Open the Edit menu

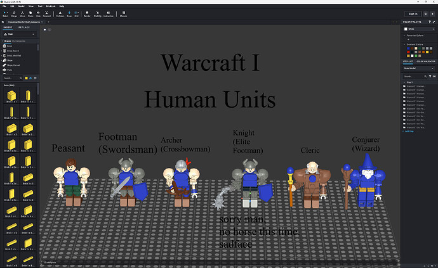point(12,6)
